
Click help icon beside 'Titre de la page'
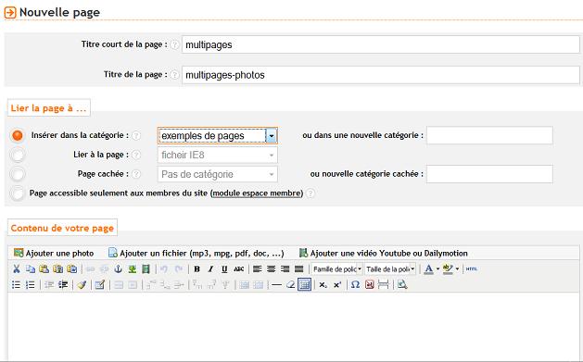(x=174, y=75)
